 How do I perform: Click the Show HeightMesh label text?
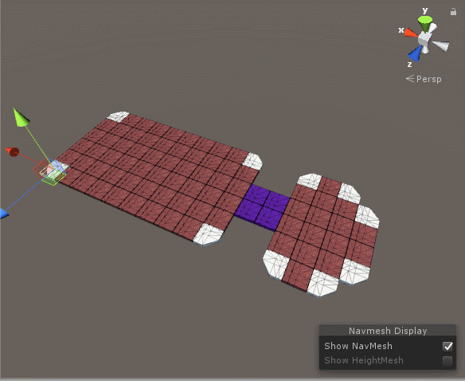tap(364, 360)
